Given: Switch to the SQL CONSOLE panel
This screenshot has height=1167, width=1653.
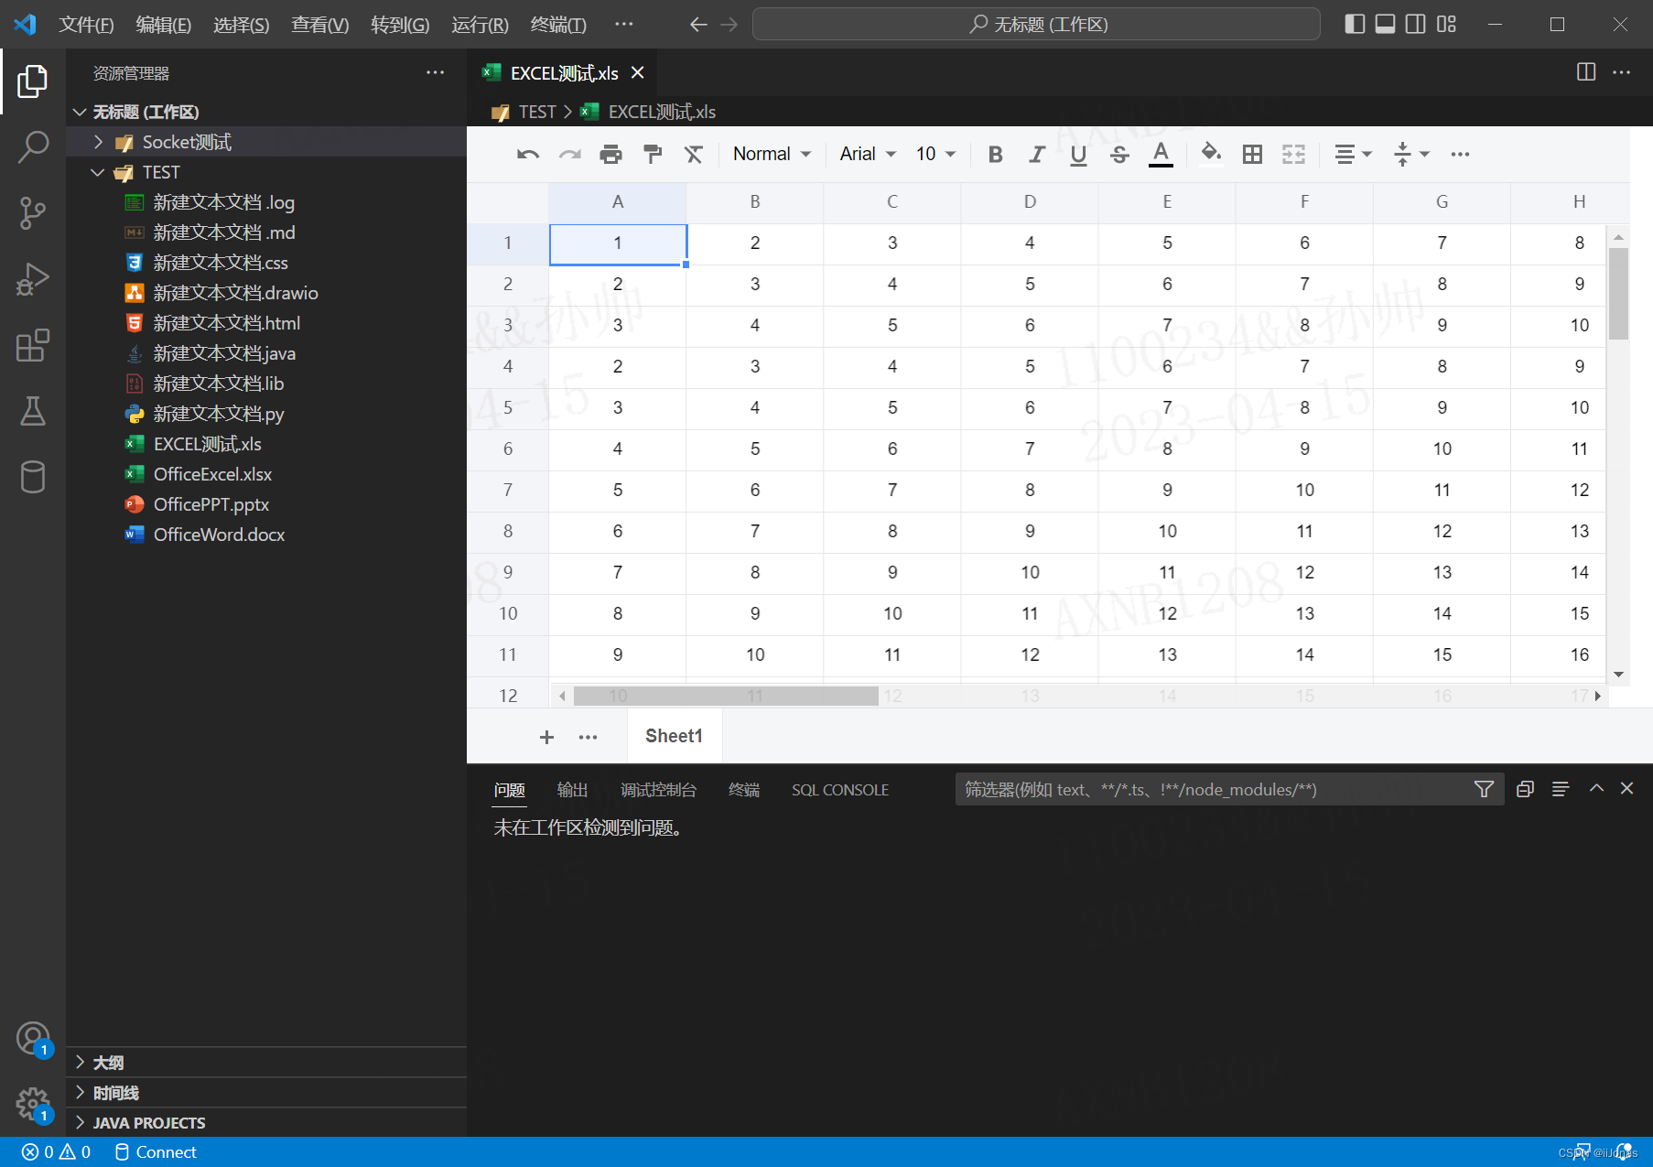Looking at the screenshot, I should coord(839,789).
